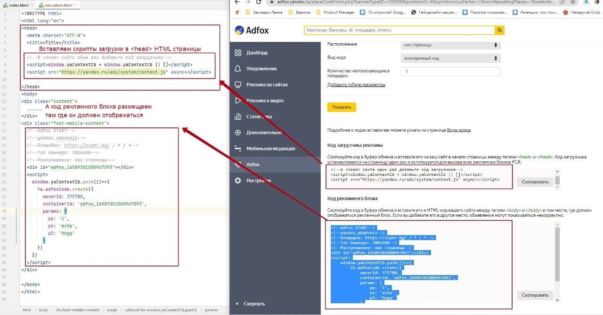Collapse the <html lang="en"> fold marker

pyautogui.click(x=19, y=21)
